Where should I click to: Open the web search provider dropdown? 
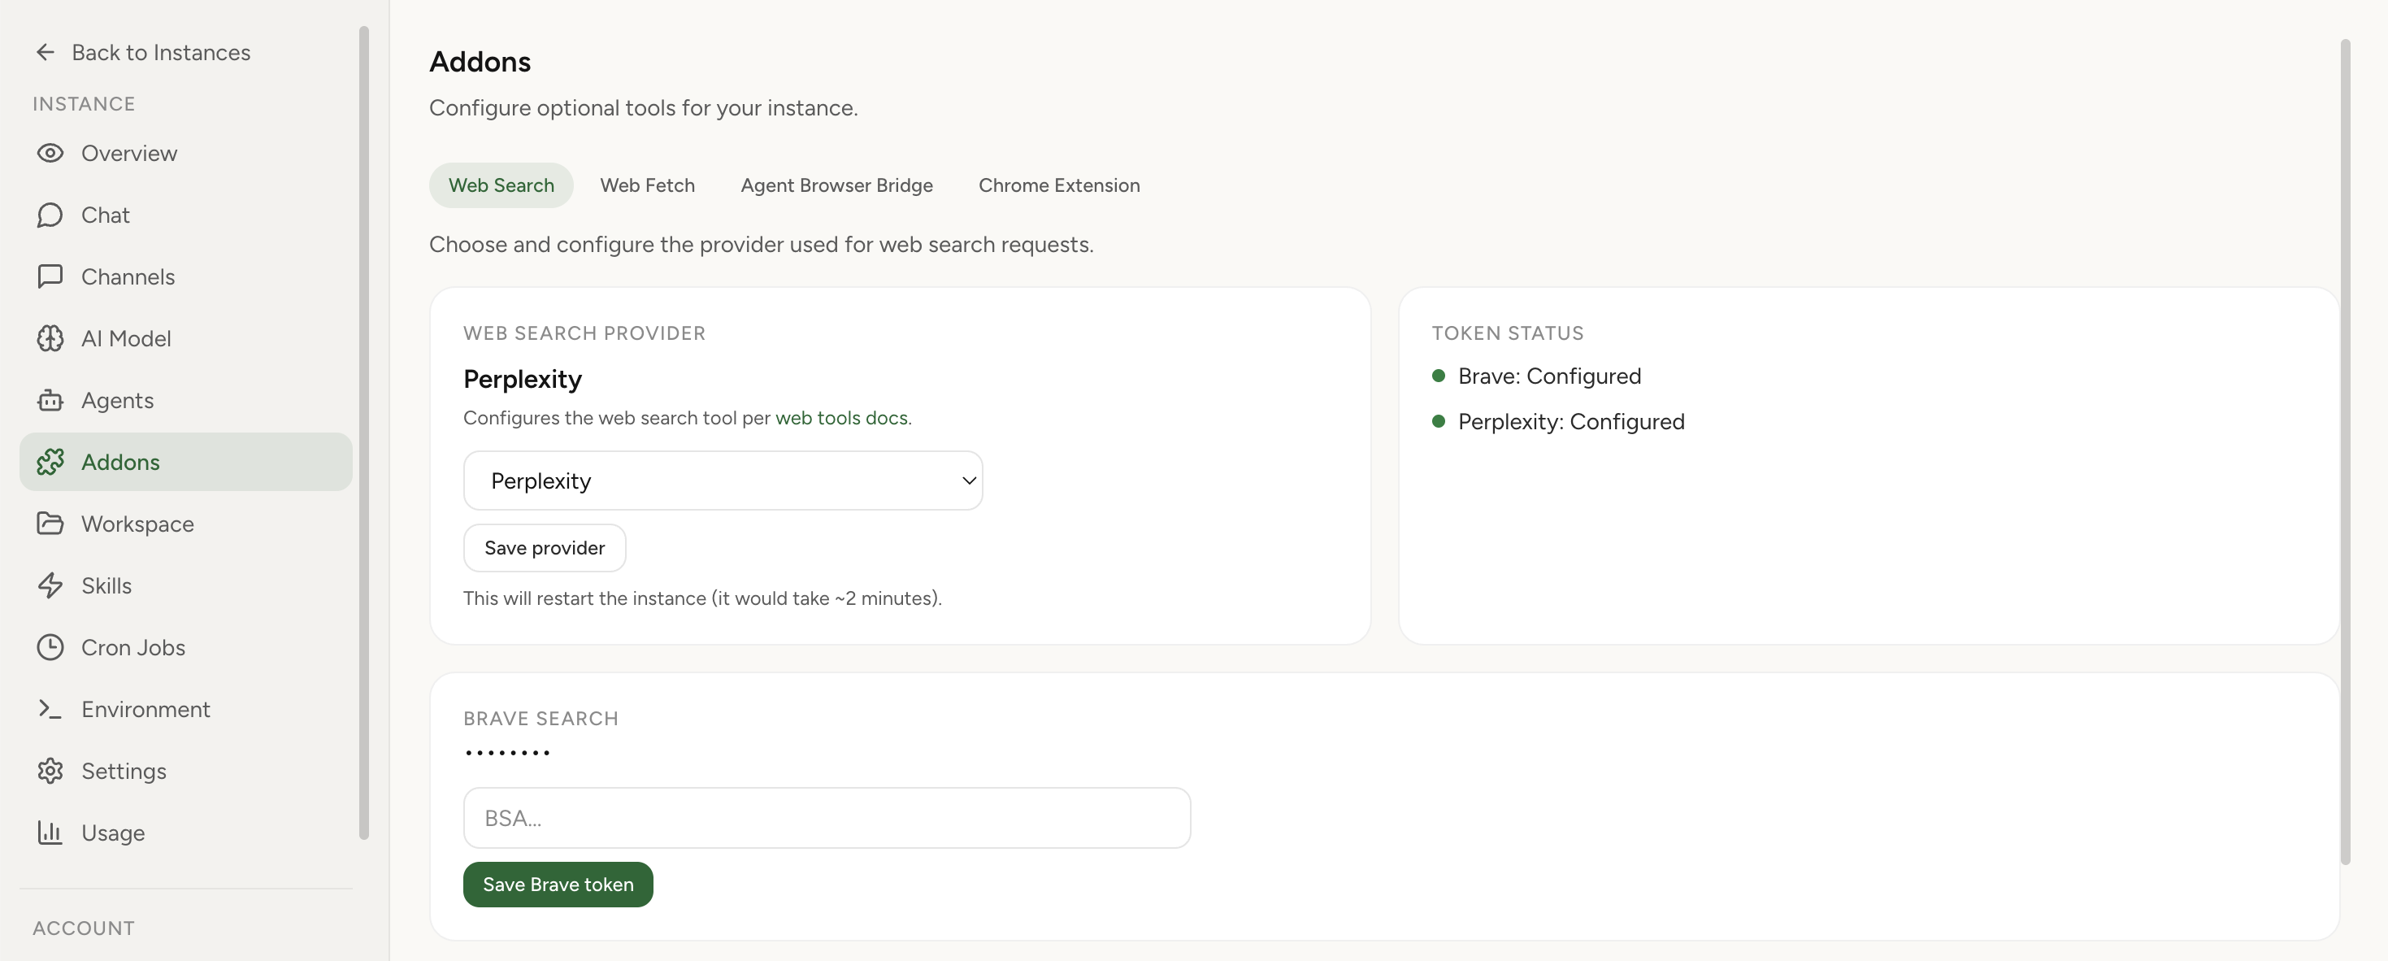[x=723, y=480]
